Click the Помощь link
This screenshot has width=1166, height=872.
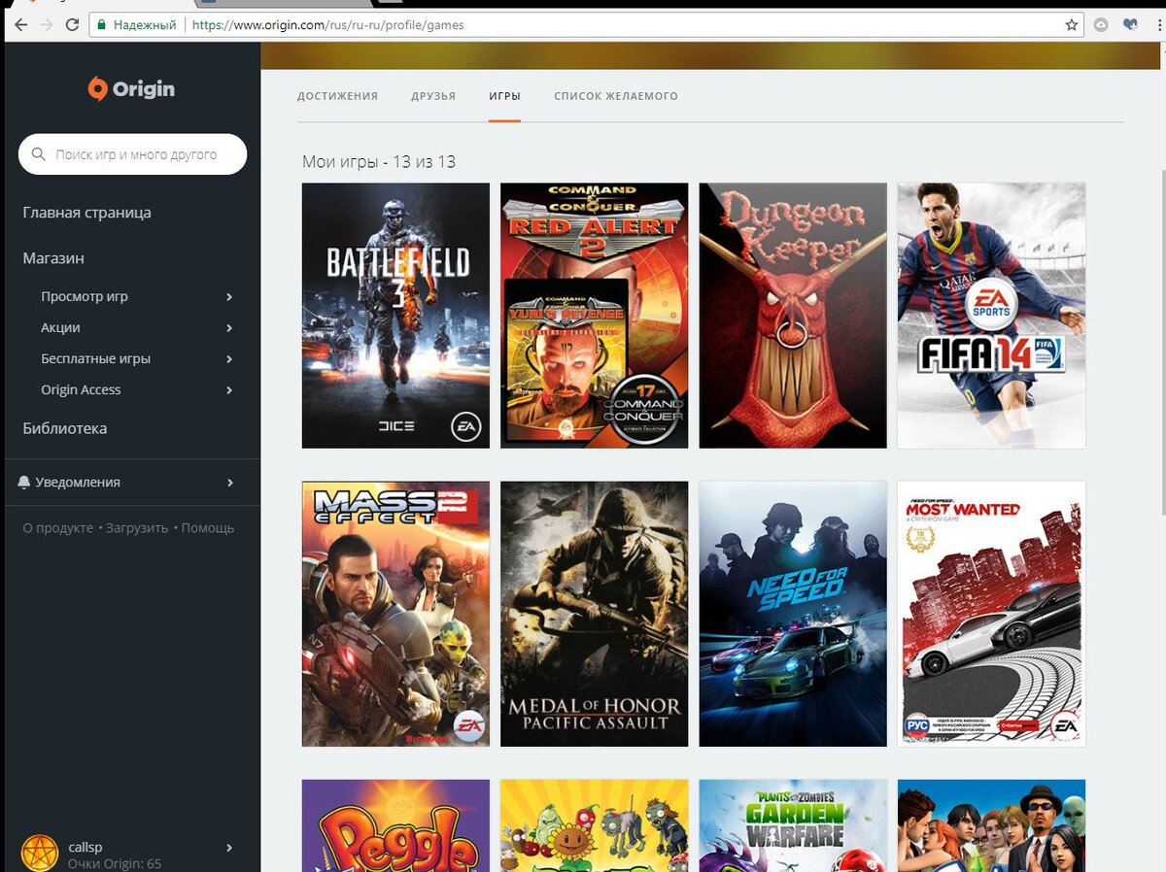coord(208,528)
